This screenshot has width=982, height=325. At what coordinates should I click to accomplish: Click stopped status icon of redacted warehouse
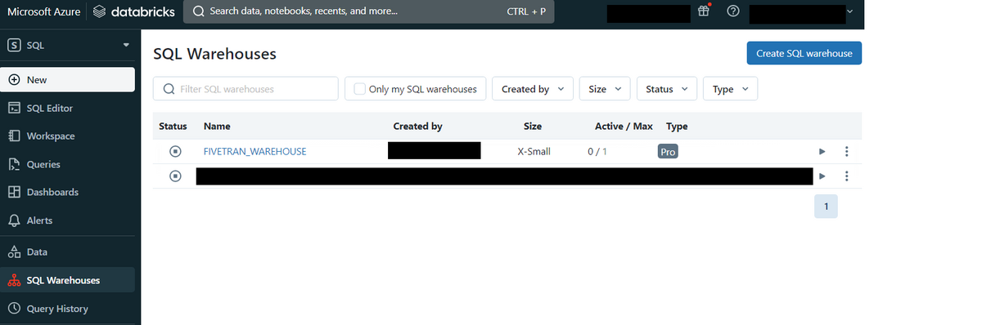[175, 176]
